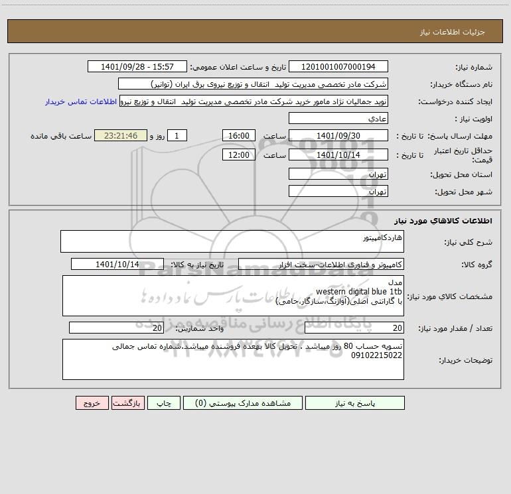Click the 'ایجاد کننده درخواست:' label
511x494 pixels.
[455, 102]
